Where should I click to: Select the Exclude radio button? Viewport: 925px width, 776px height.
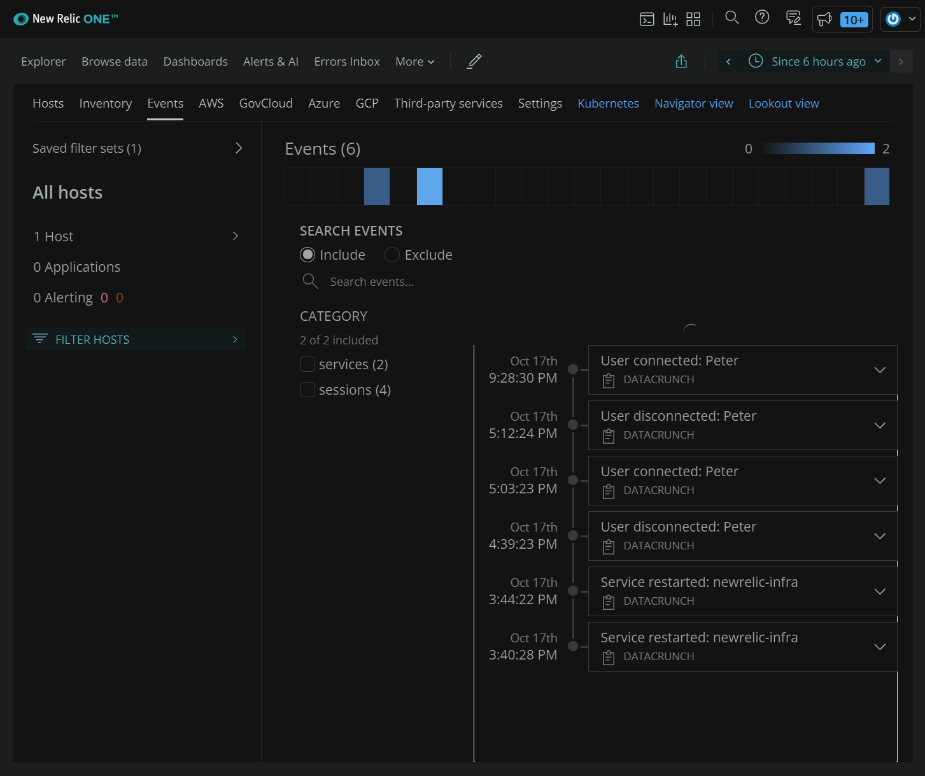(x=392, y=255)
